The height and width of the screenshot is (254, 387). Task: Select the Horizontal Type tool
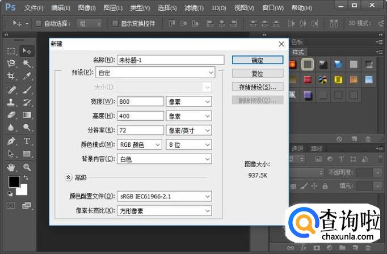coord(27,141)
